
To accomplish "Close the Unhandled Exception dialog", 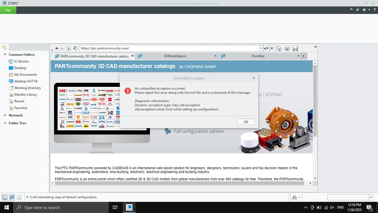I will (x=254, y=78).
